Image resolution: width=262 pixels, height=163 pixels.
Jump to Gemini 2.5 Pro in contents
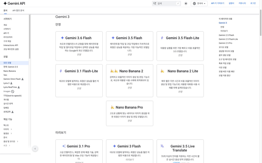pos(225,43)
